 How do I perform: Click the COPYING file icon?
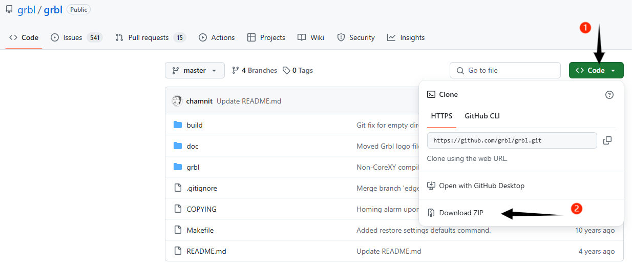coord(178,209)
